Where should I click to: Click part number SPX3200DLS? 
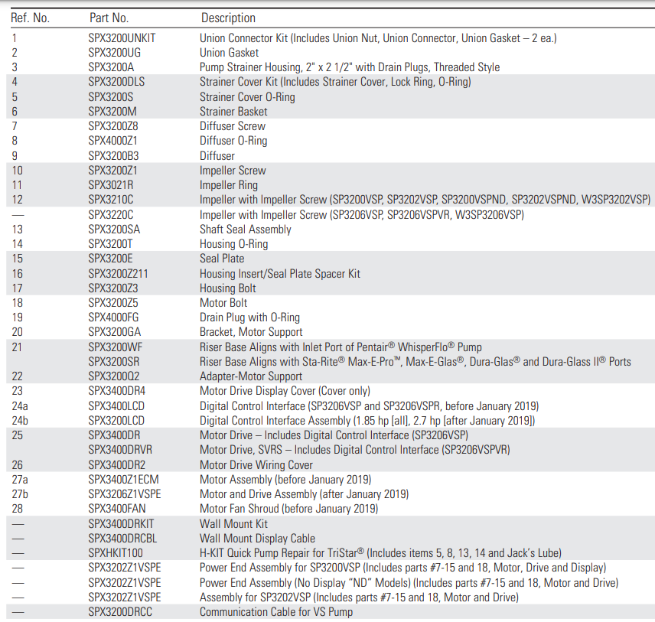tap(116, 82)
